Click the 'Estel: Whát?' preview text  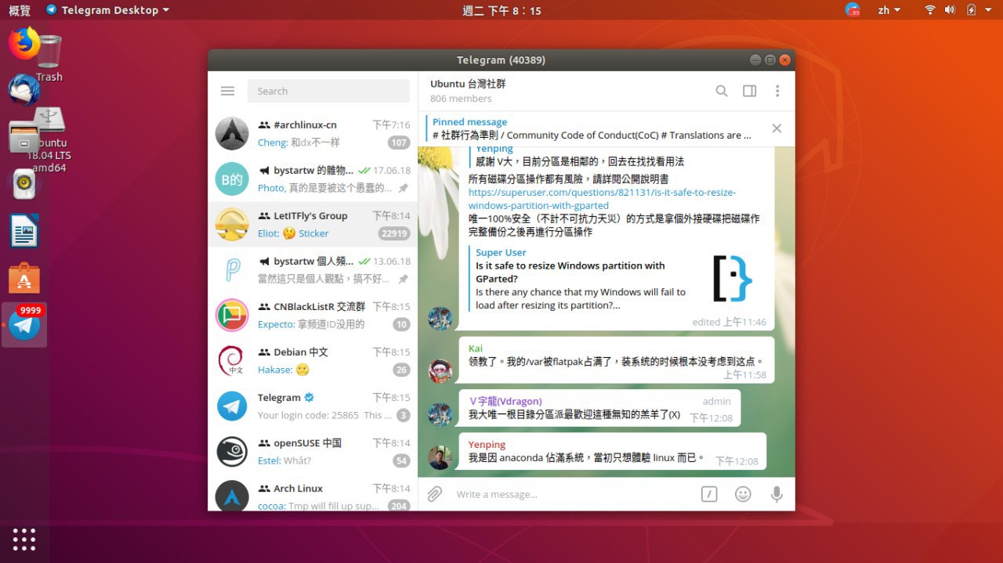click(284, 460)
